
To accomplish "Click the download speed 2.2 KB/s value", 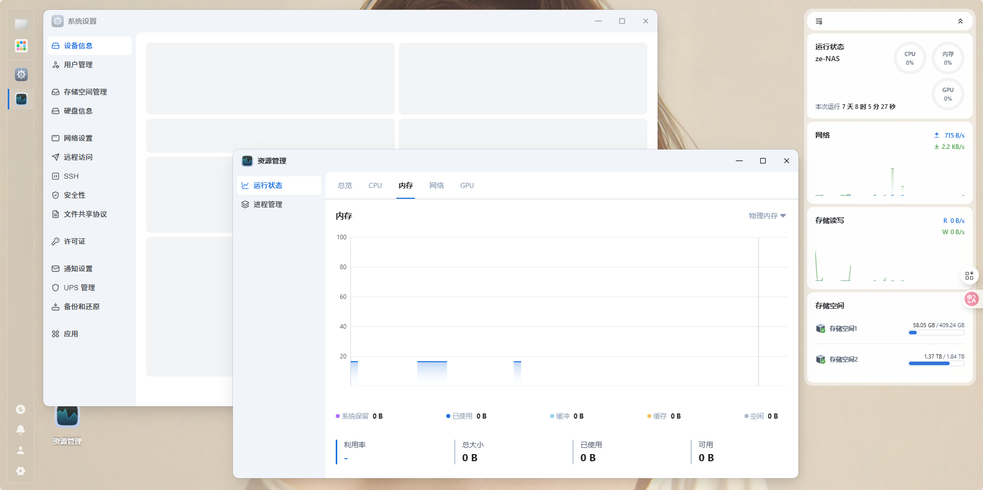I will 953,147.
